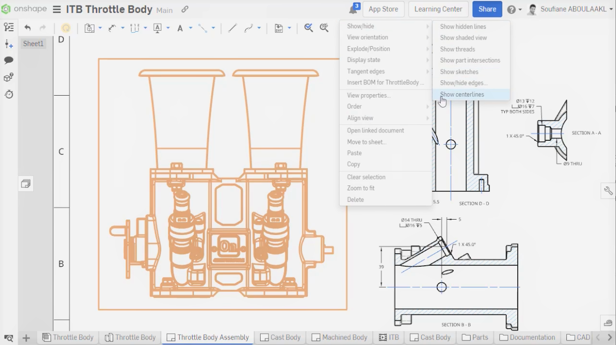This screenshot has width=616, height=345.
Task: Undo the last action
Action: [x=27, y=28]
